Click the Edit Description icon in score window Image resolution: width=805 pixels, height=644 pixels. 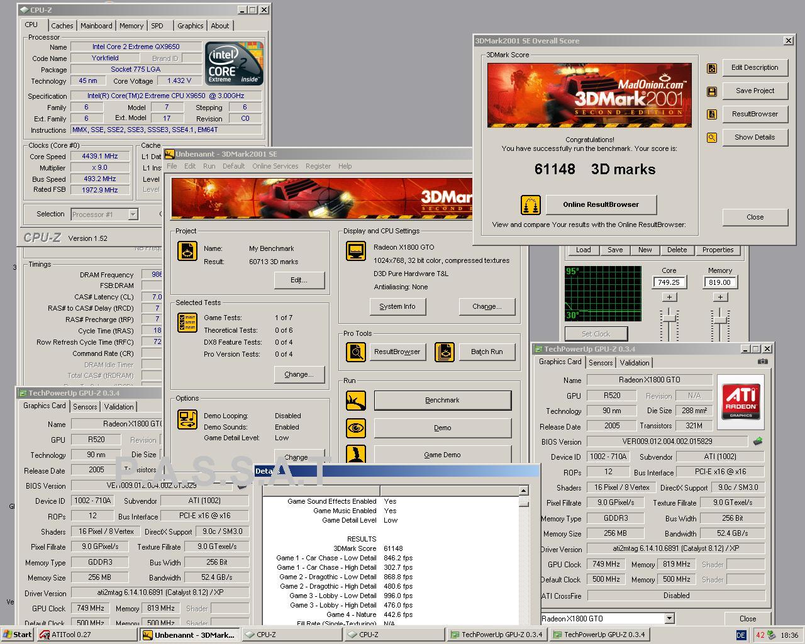coord(712,68)
